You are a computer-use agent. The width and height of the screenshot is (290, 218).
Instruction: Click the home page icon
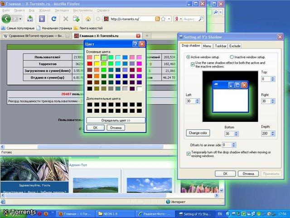(x=88, y=19)
